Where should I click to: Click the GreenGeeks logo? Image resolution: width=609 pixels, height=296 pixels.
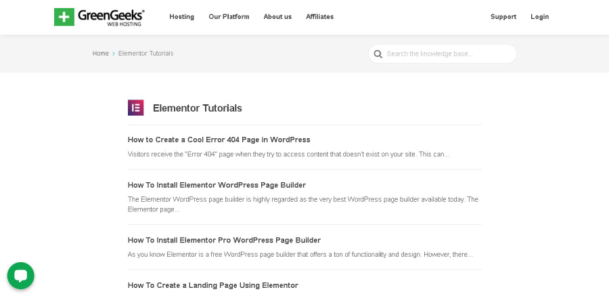(x=99, y=17)
